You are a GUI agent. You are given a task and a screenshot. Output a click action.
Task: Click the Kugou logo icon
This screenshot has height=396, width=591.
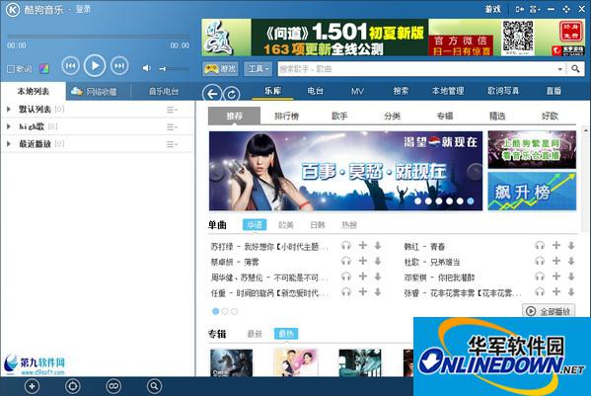click(13, 10)
